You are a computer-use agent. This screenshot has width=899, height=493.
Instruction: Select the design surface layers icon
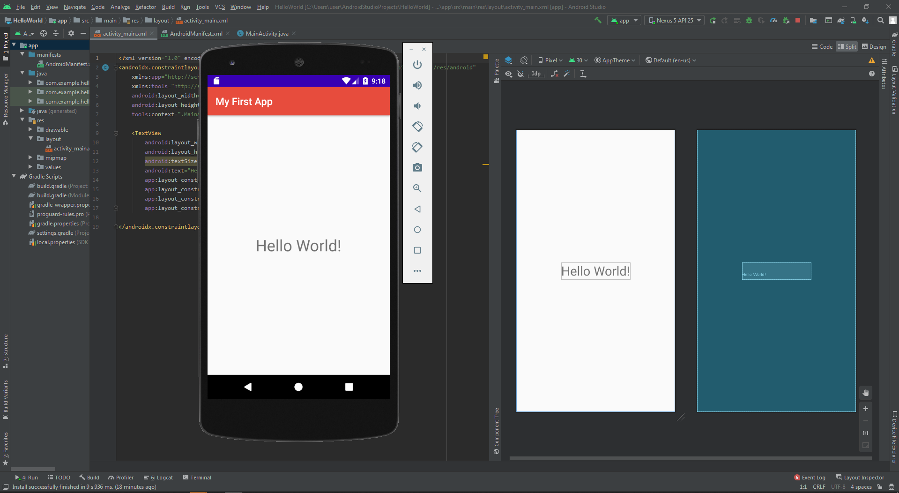tap(508, 60)
